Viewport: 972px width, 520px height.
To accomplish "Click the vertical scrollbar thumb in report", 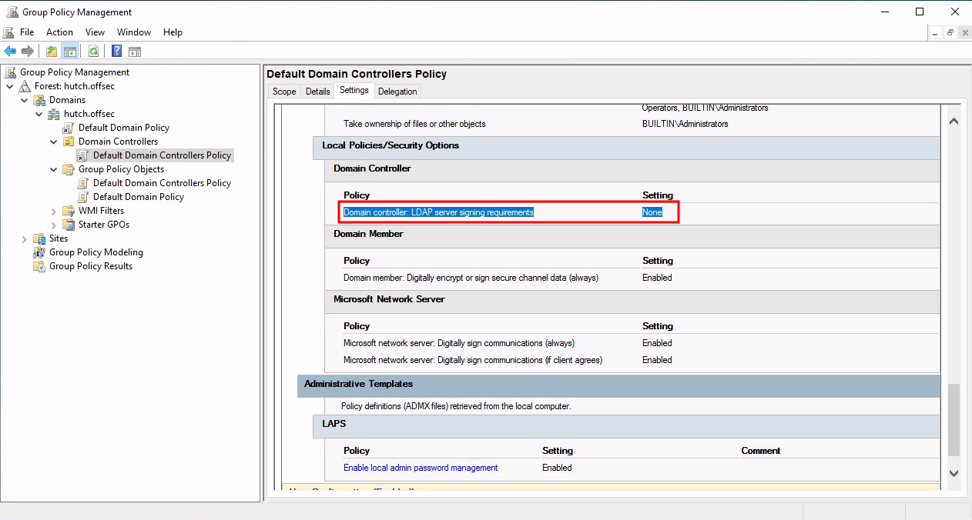I will (x=954, y=420).
